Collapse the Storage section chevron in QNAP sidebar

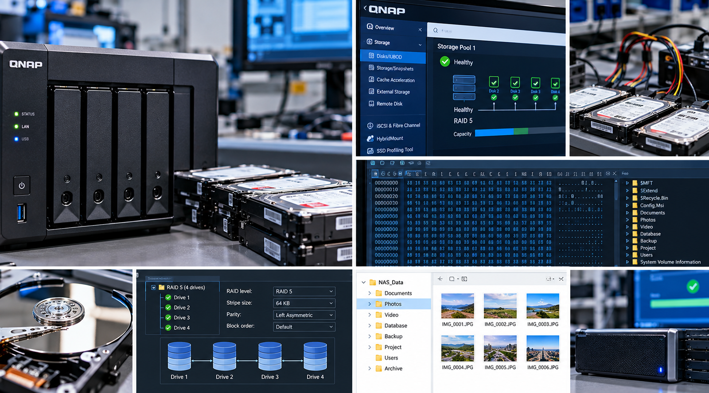tap(420, 44)
